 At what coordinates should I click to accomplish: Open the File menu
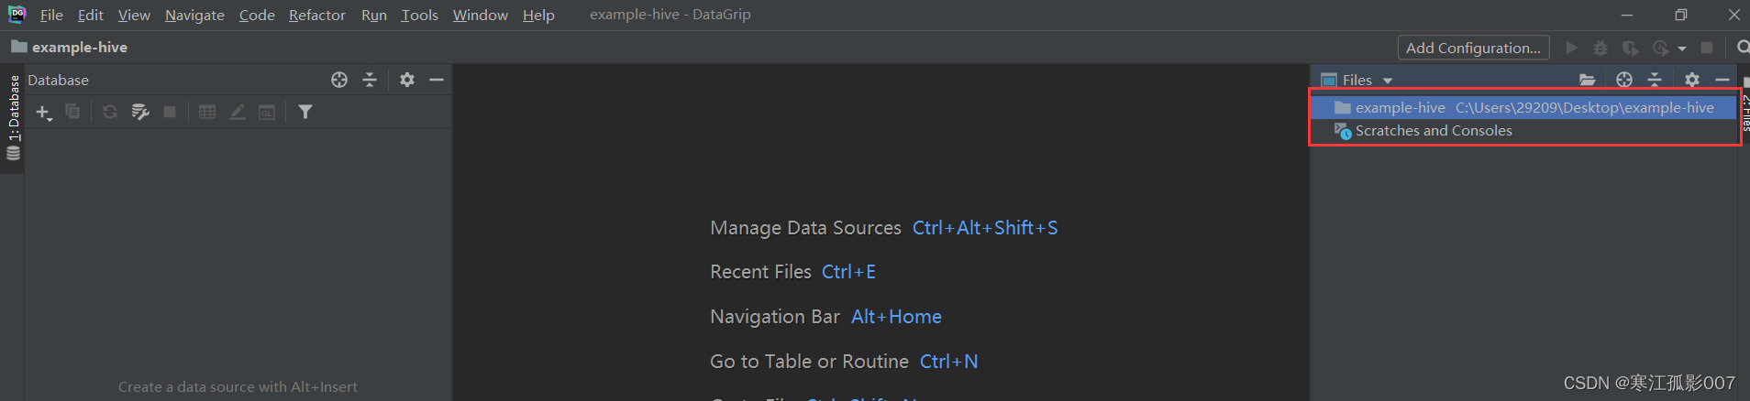[51, 15]
